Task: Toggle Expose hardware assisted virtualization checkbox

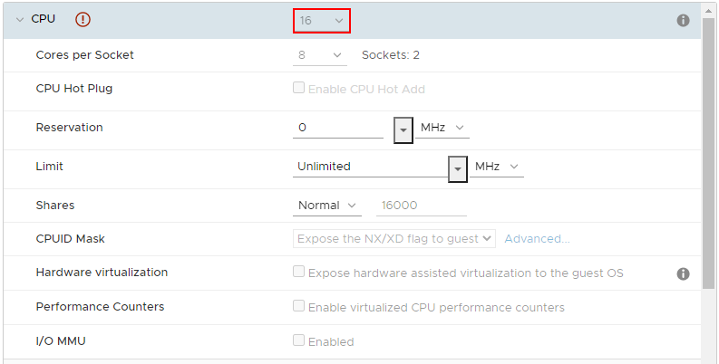Action: [x=298, y=272]
